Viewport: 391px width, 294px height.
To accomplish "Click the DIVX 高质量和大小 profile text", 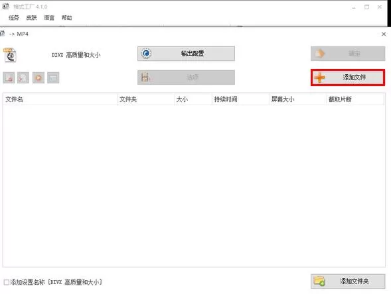I will click(76, 55).
